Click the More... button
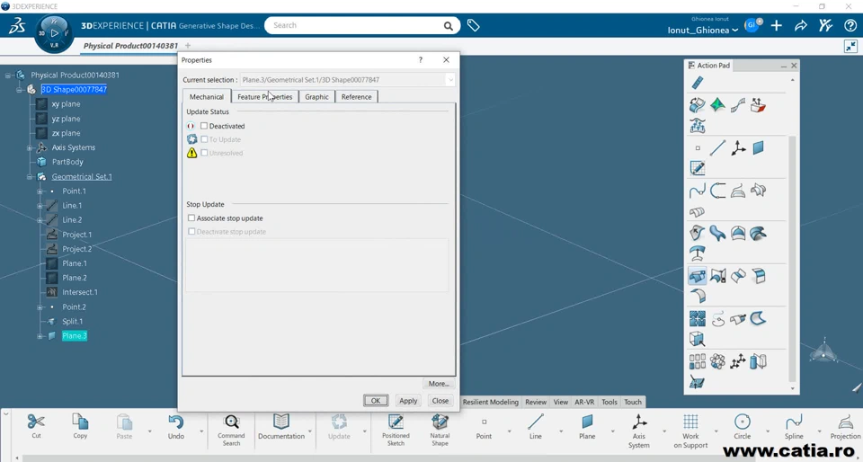The height and width of the screenshot is (462, 863). pos(439,383)
